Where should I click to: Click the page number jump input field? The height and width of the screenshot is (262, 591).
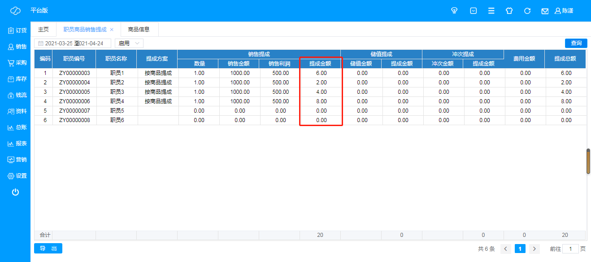570,249
